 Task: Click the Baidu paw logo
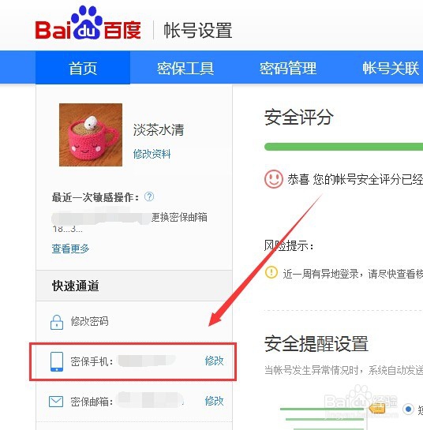88,23
